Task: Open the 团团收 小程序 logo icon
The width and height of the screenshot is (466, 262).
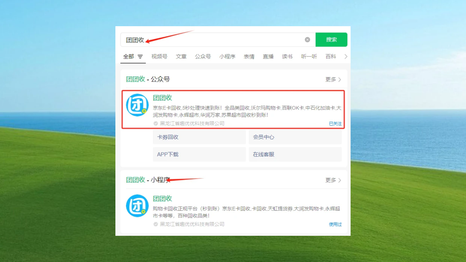Action: click(137, 206)
